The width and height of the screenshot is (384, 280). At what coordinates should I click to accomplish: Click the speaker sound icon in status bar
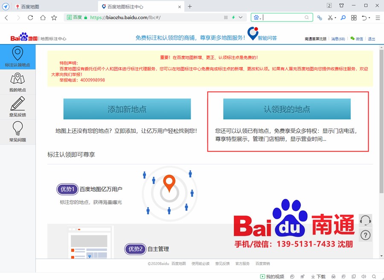tap(364, 277)
